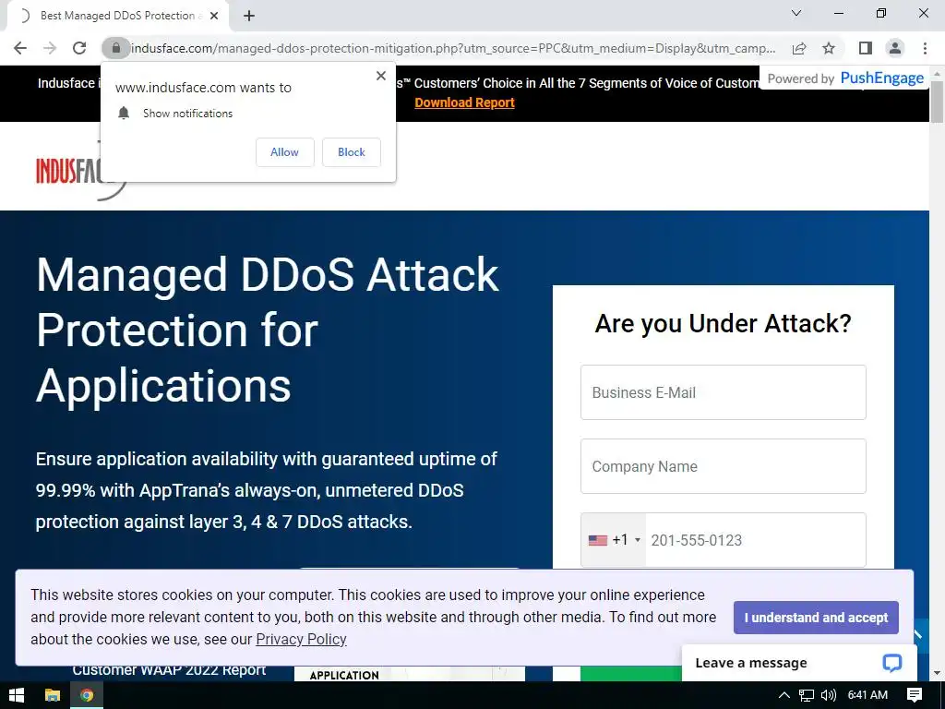Block notifications from indusface.com
Viewport: 945px width, 709px height.
[x=352, y=152]
